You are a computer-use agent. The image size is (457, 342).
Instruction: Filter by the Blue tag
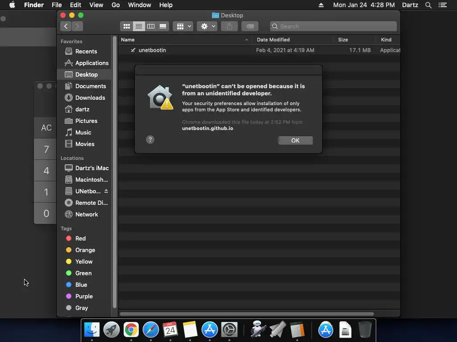click(x=84, y=285)
